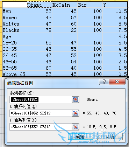Select McCain value 54 in 46-55 row

point(65,62)
